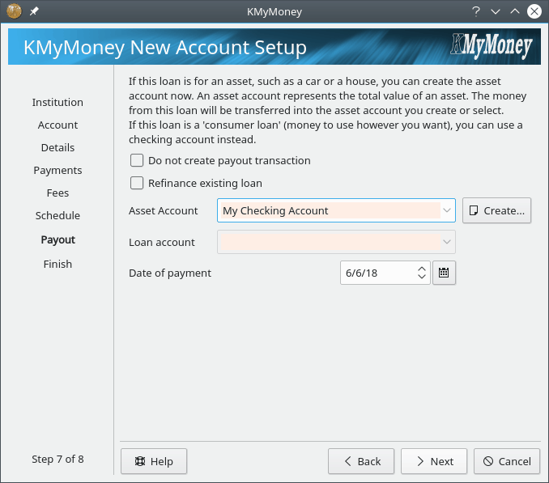Open the Asset Account dropdown
The width and height of the screenshot is (549, 483).
(x=336, y=210)
